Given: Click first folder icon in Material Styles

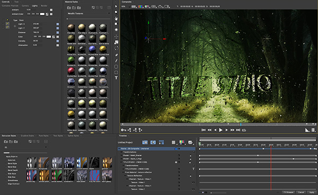Looking at the screenshot, I should 69,8.
